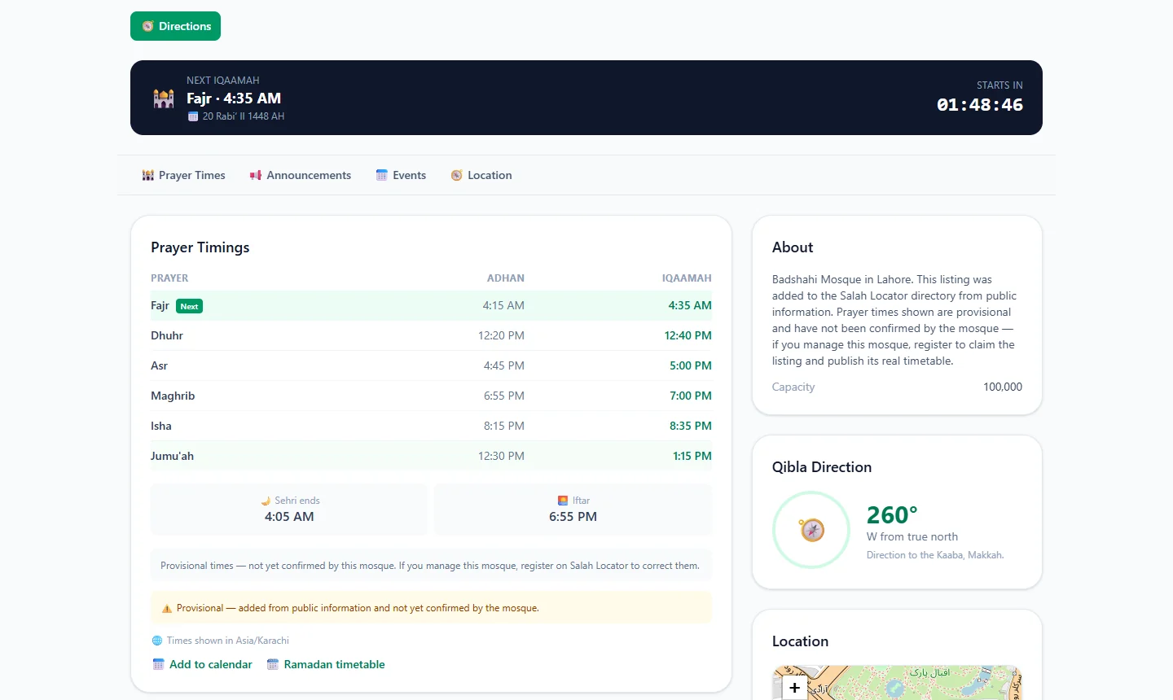Image resolution: width=1173 pixels, height=700 pixels.
Task: Click the Dhuhr iqaamah time 12:40 PM
Action: pyautogui.click(x=688, y=335)
